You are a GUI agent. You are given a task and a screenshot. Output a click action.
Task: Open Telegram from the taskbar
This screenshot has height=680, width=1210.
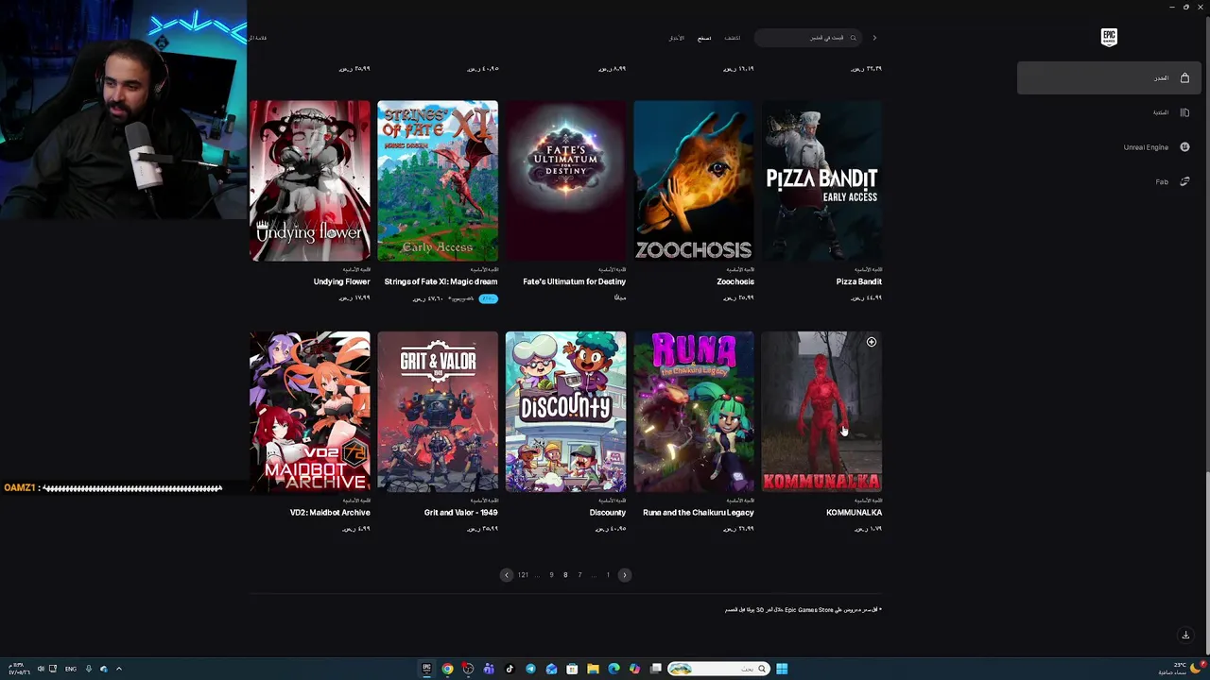coord(530,669)
